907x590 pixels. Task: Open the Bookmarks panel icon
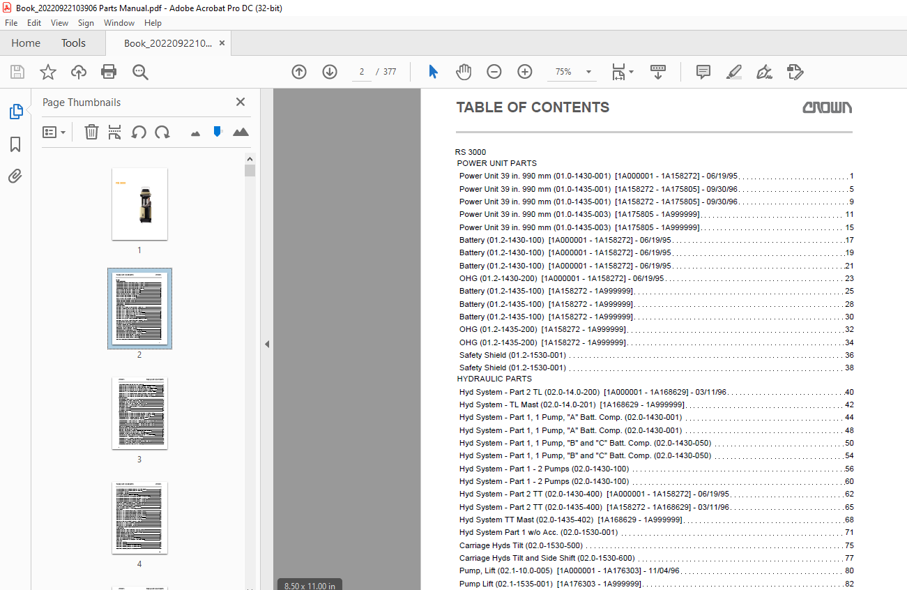point(15,144)
